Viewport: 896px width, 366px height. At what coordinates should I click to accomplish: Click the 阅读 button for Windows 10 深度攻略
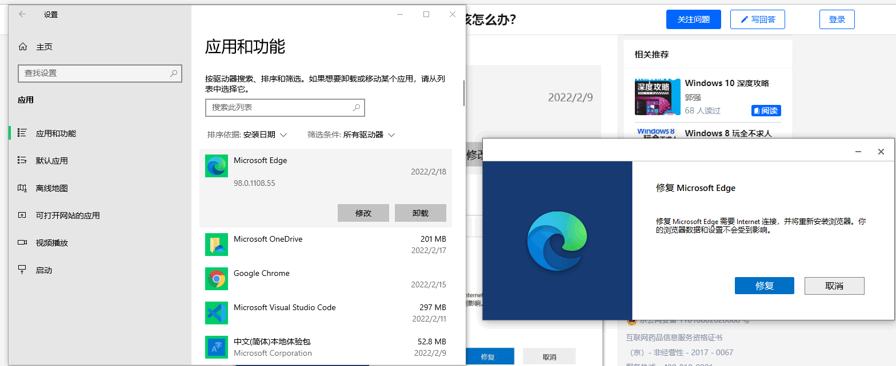coord(766,111)
